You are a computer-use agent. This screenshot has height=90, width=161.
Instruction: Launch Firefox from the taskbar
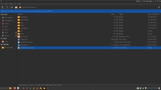point(15,88)
